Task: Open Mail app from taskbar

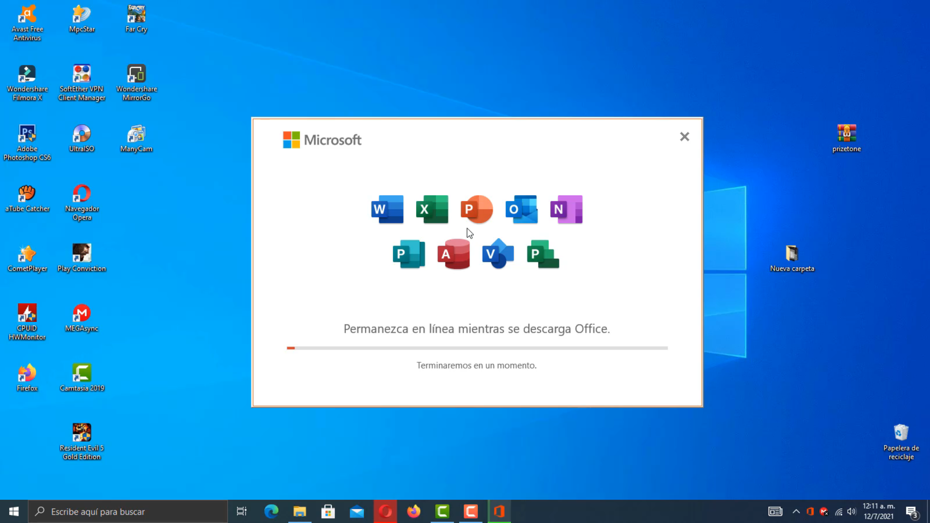Action: click(357, 511)
